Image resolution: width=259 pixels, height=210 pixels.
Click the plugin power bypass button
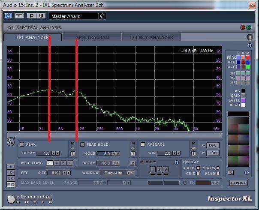(8, 16)
